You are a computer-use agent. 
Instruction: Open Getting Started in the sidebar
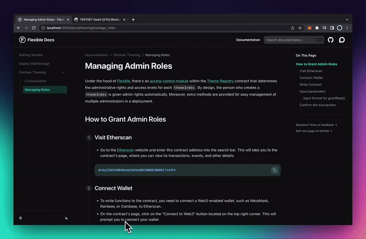click(x=31, y=55)
